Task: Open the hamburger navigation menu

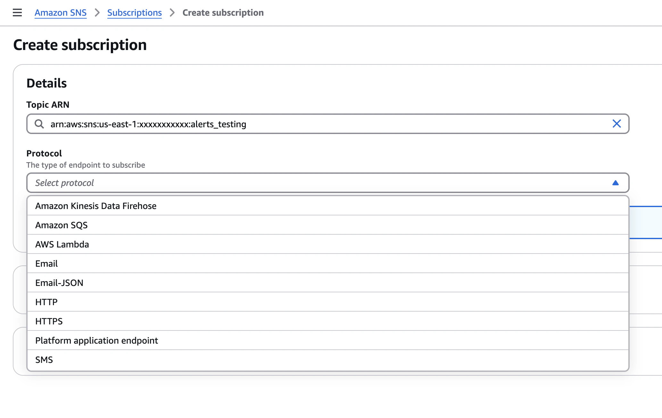Action: 17,13
